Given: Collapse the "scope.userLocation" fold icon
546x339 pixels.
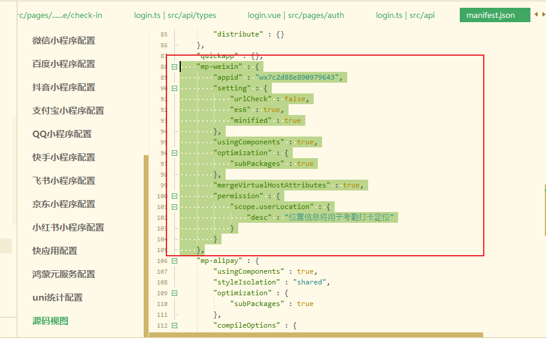Looking at the screenshot, I should pyautogui.click(x=174, y=207).
